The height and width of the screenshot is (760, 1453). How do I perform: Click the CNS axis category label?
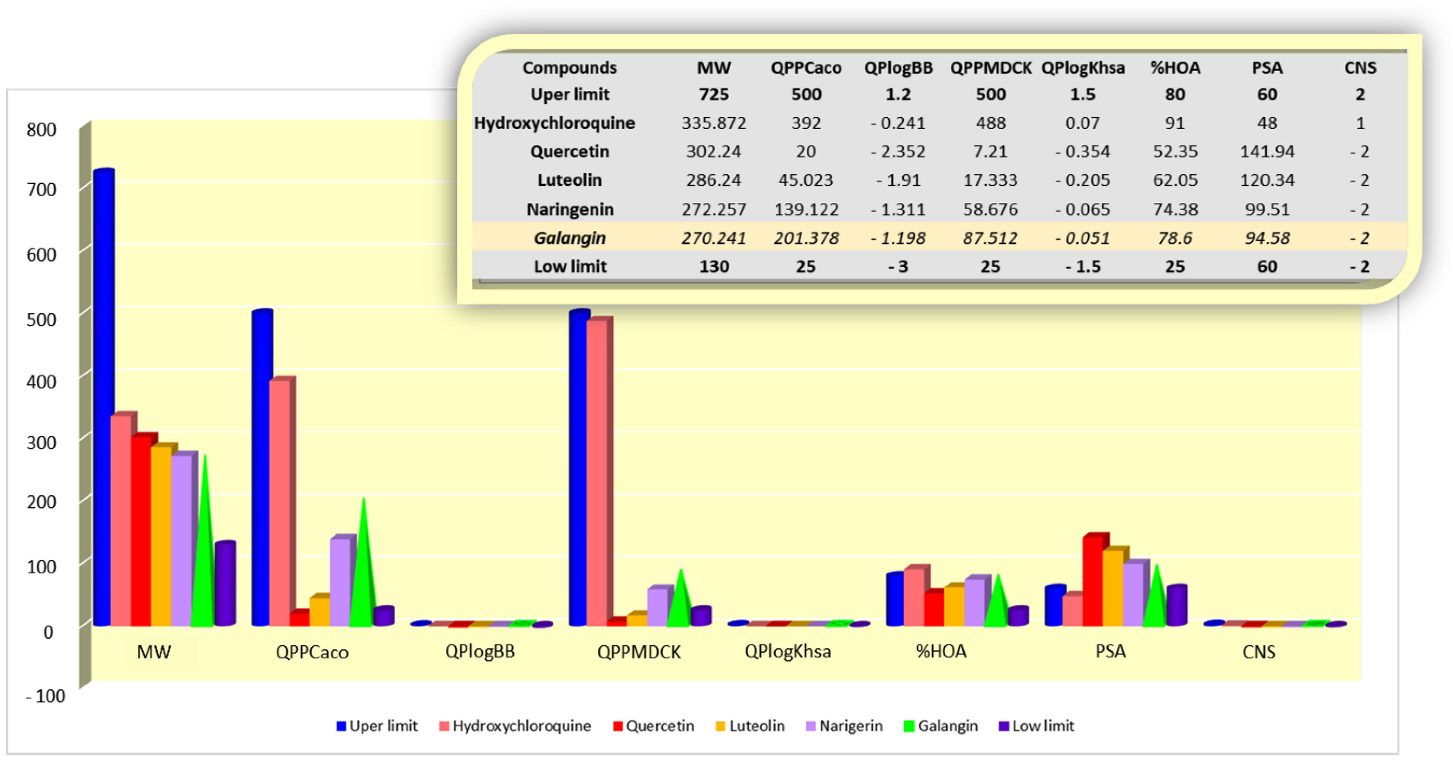[1259, 652]
